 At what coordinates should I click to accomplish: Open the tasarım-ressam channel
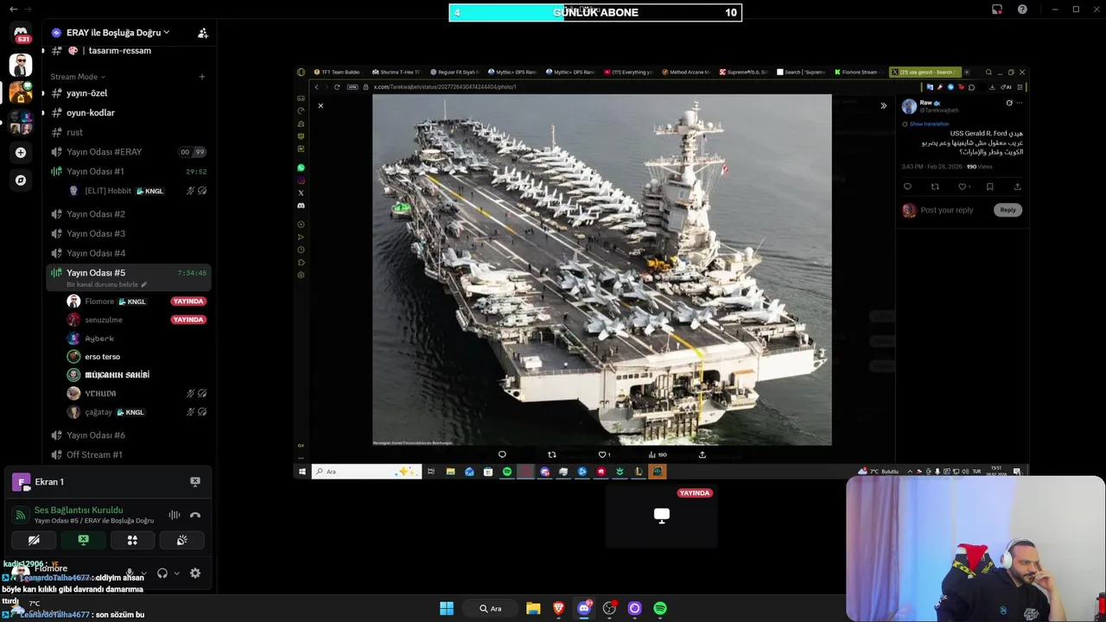pyautogui.click(x=129, y=51)
